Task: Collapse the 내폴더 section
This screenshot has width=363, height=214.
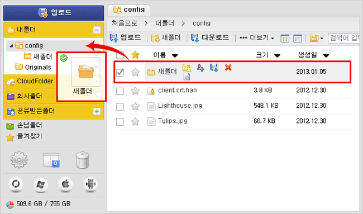Action: click(97, 30)
